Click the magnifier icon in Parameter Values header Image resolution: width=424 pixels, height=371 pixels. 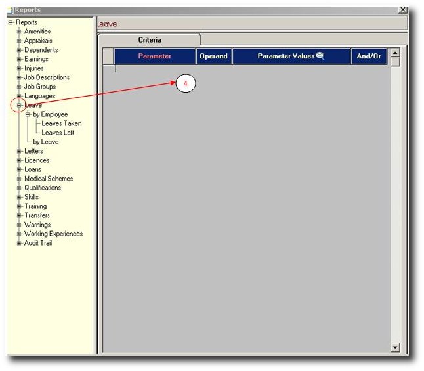click(320, 56)
